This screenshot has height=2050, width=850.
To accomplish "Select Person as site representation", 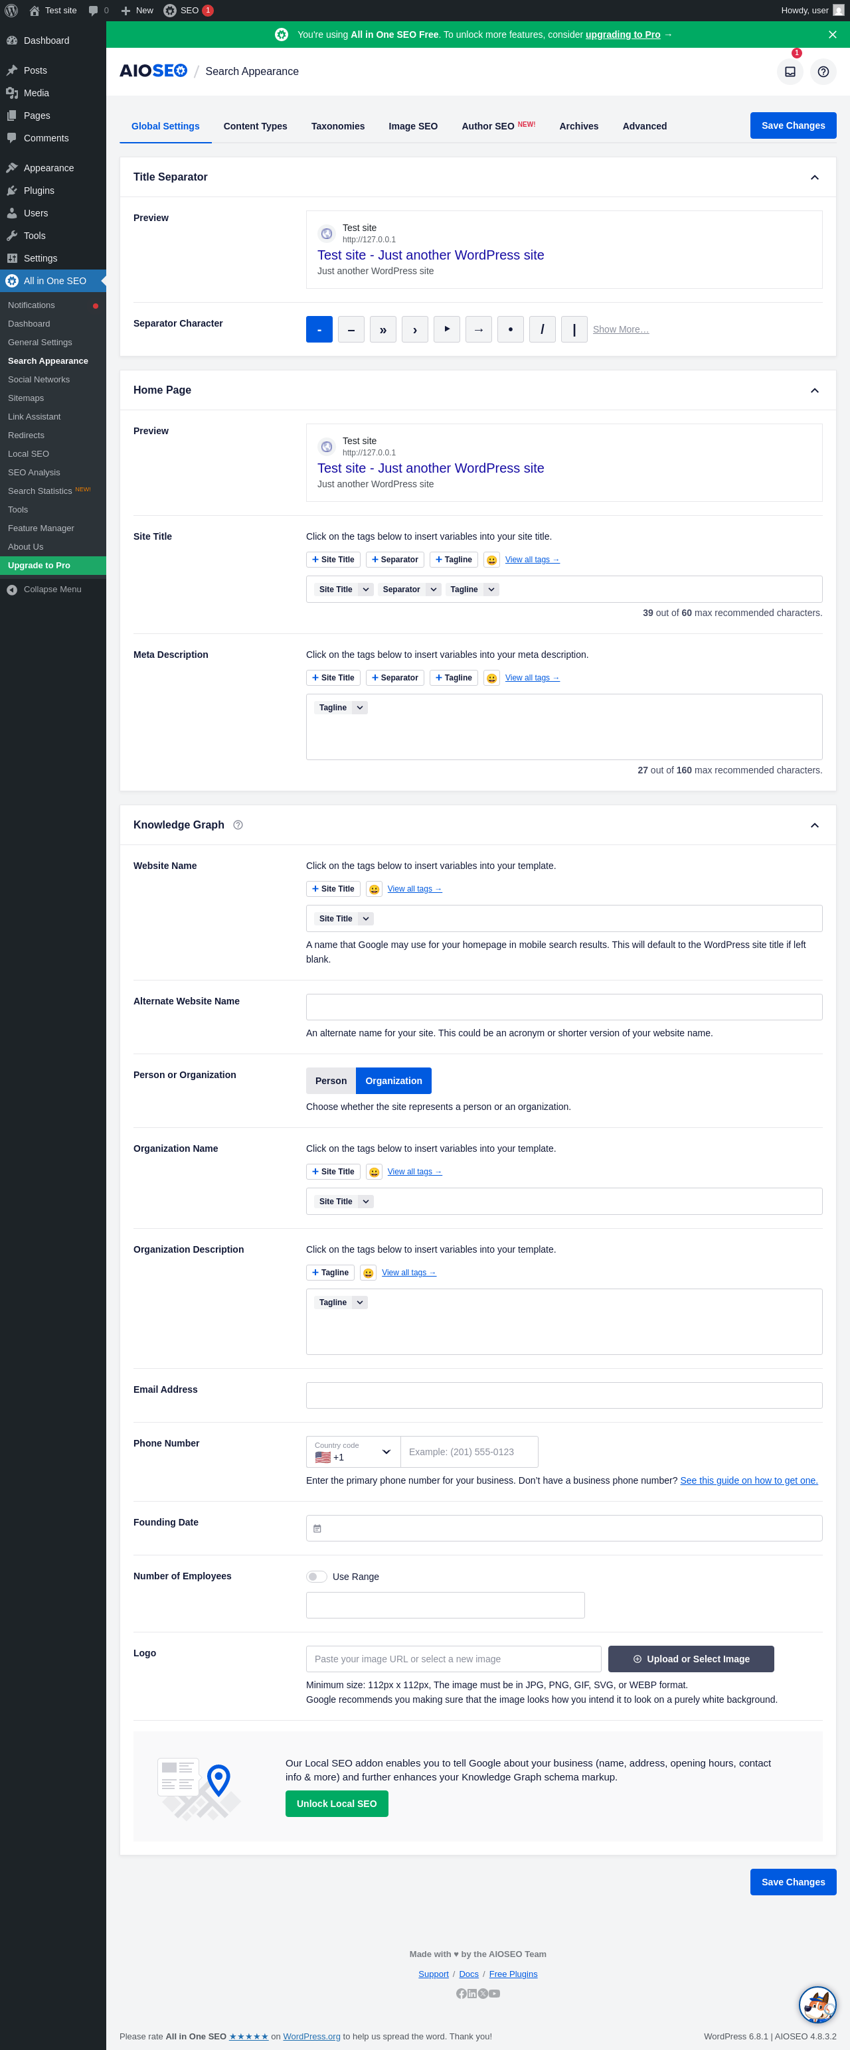I will 331,1081.
